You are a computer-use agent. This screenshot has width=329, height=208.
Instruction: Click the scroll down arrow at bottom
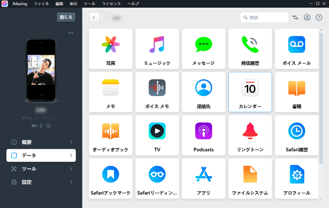pos(321,198)
